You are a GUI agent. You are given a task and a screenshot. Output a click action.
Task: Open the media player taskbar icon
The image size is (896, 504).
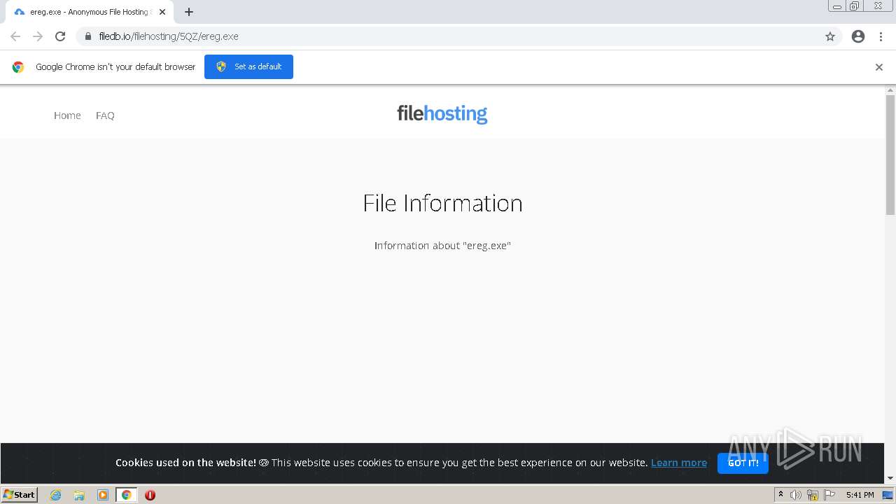(103, 495)
